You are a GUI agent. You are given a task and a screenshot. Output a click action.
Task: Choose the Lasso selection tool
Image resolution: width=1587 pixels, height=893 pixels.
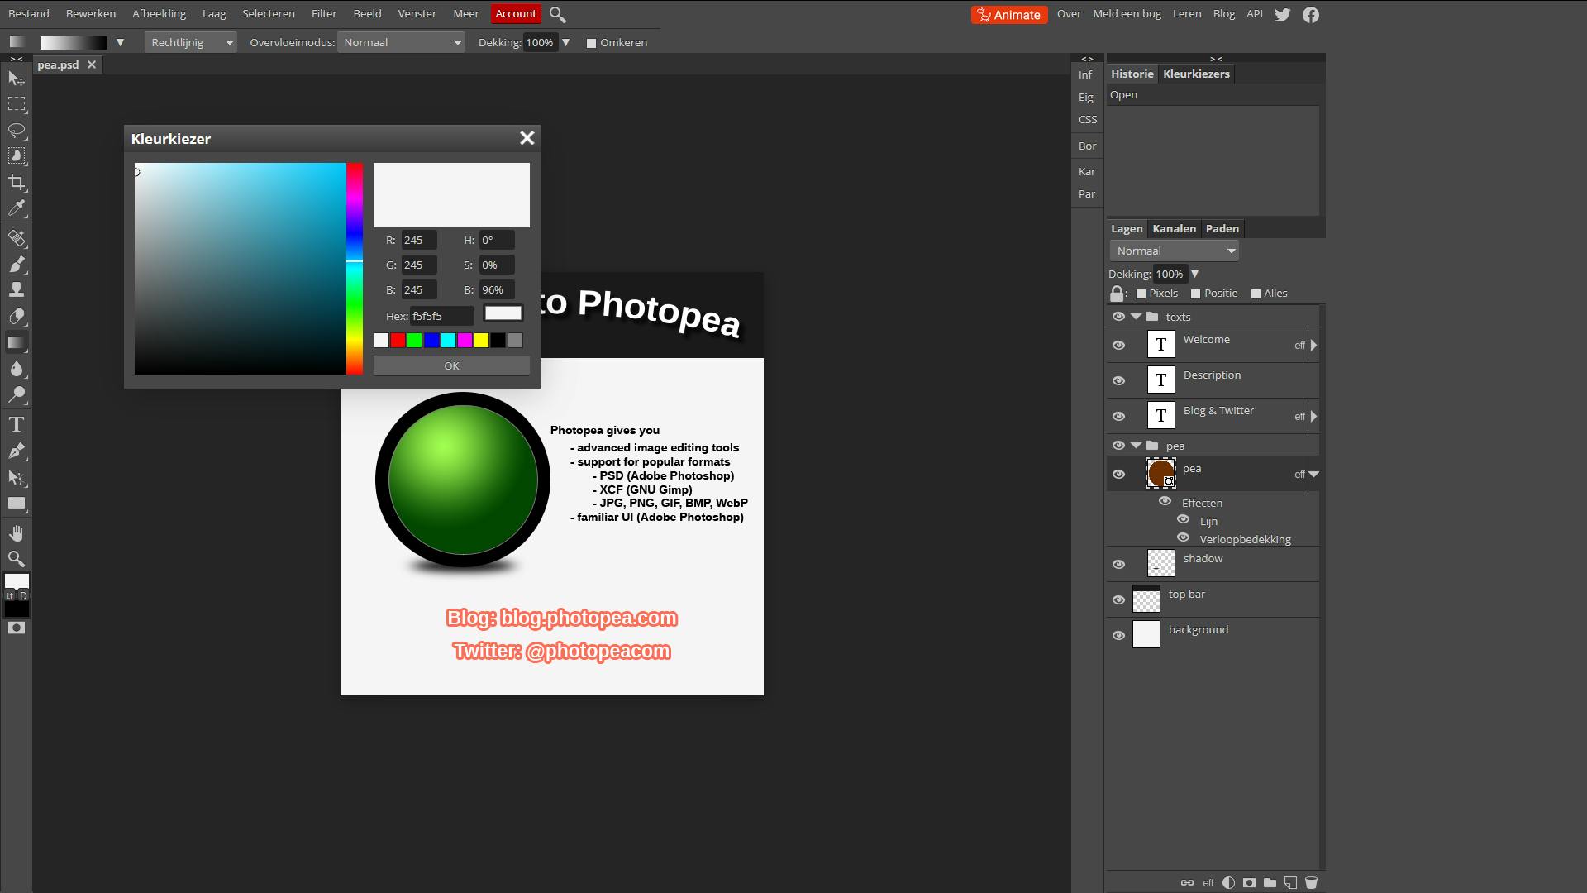tap(17, 131)
